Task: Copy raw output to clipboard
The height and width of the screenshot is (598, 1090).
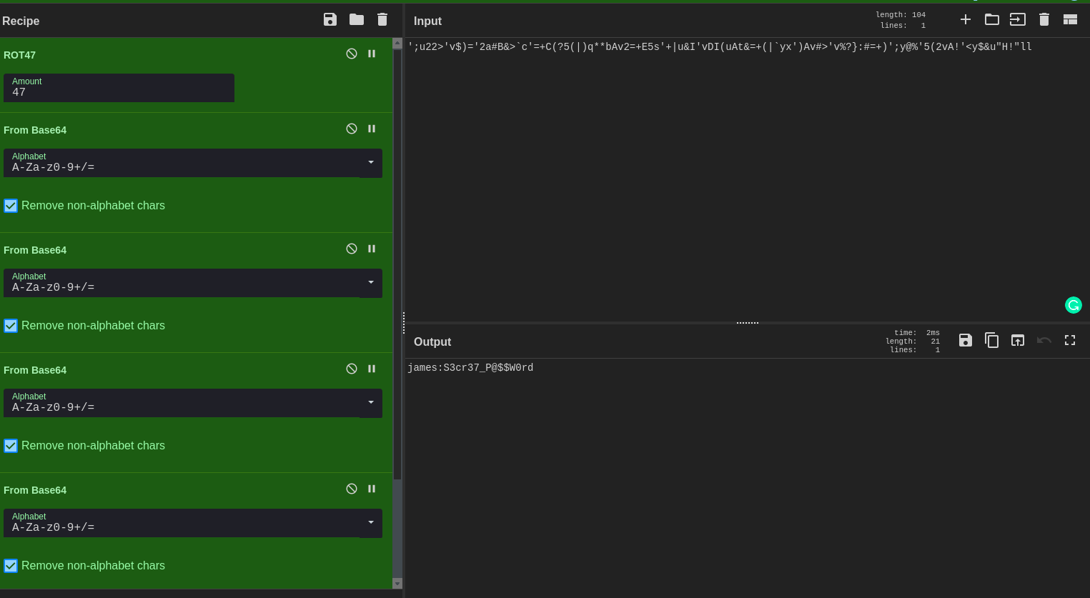Action: [x=992, y=340]
